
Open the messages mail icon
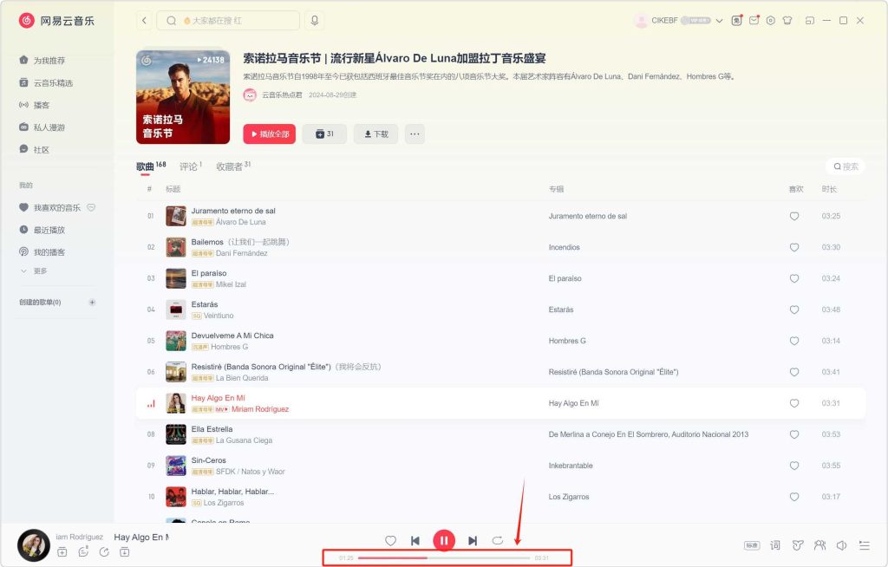[754, 21]
